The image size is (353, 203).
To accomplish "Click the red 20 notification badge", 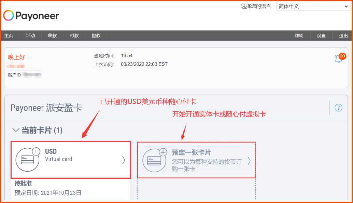I will [x=342, y=56].
